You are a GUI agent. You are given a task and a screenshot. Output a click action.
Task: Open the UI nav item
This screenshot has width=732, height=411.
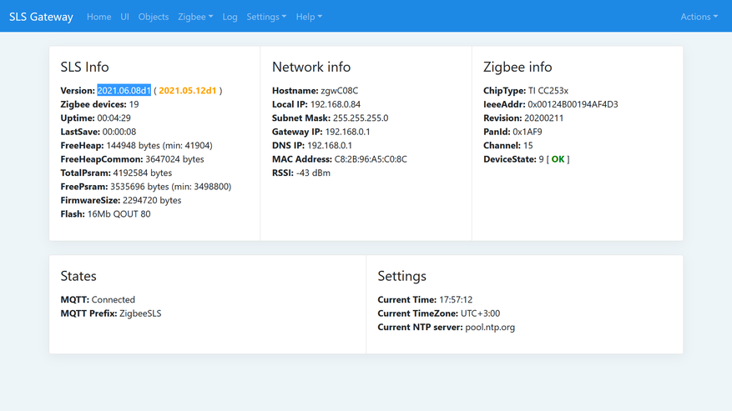click(x=124, y=17)
